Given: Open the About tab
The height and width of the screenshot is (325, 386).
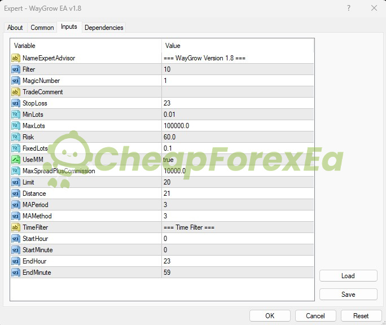Looking at the screenshot, I should (15, 28).
